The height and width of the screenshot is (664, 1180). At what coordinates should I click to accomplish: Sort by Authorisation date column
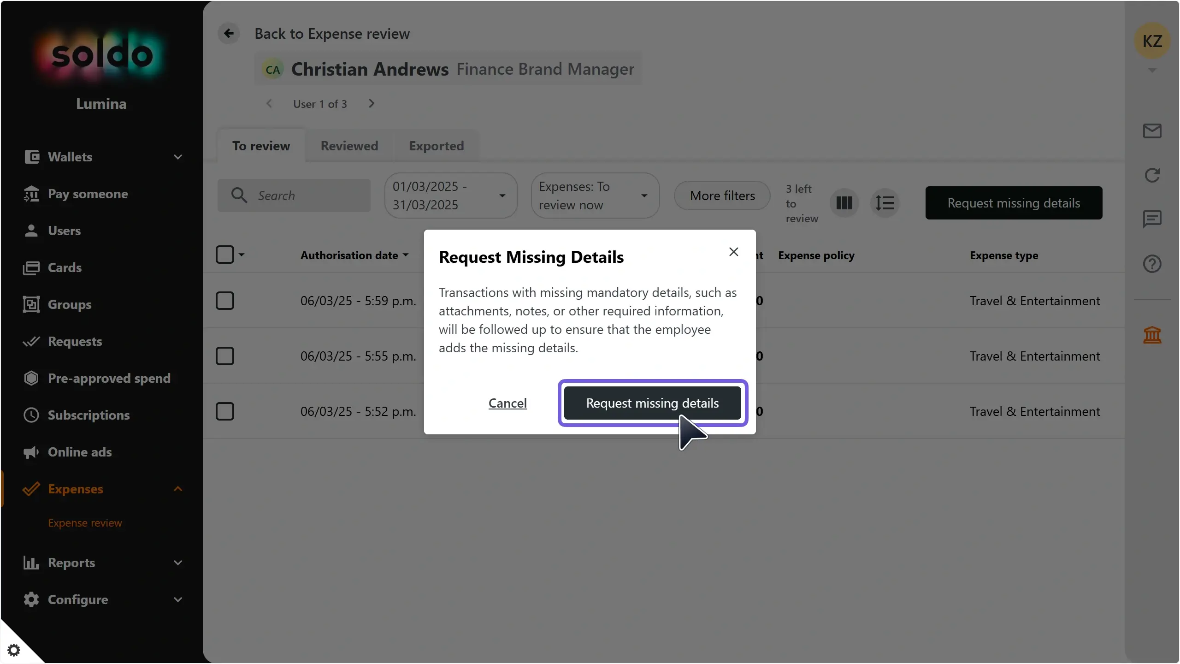[x=354, y=255]
